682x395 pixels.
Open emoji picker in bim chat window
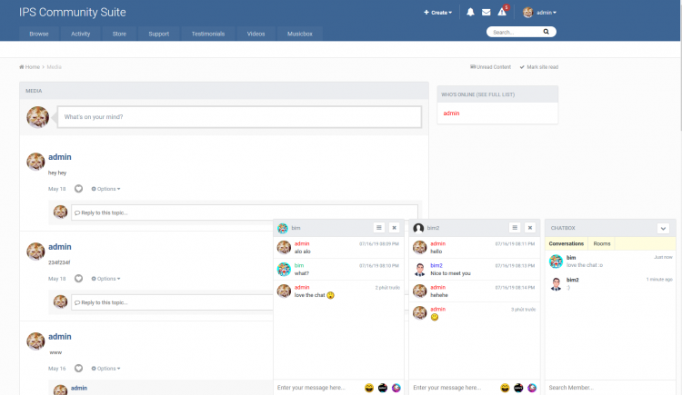click(x=369, y=388)
